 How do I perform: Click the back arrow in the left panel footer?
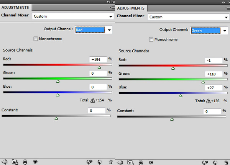coord(4,162)
